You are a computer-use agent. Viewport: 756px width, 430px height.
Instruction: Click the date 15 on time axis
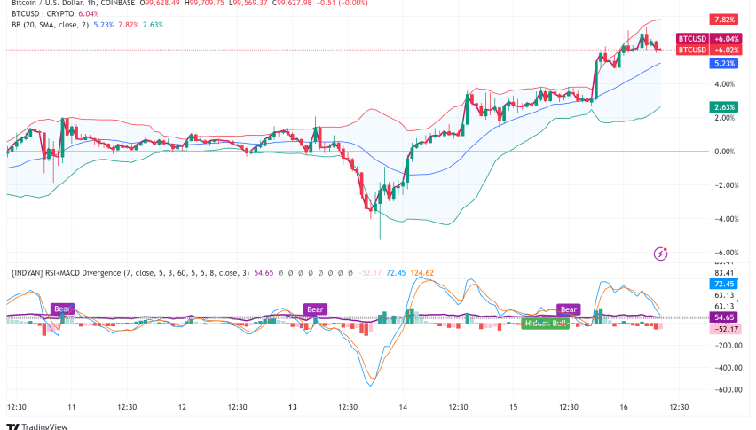pos(513,407)
